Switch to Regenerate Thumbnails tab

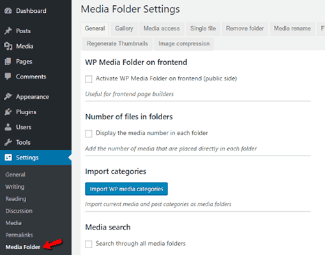(x=117, y=44)
